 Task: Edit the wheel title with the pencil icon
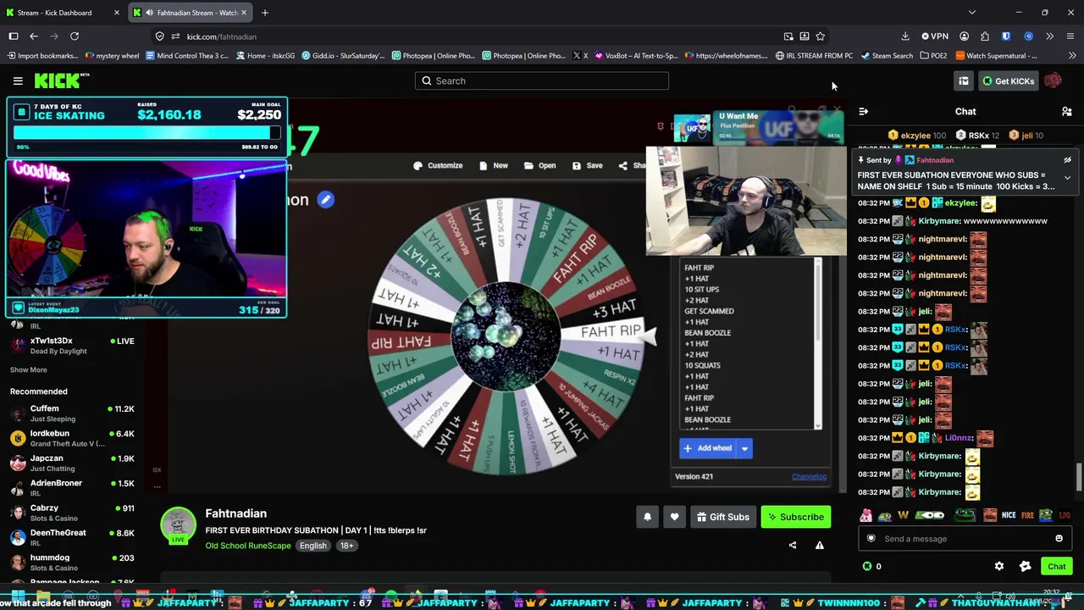pos(325,200)
